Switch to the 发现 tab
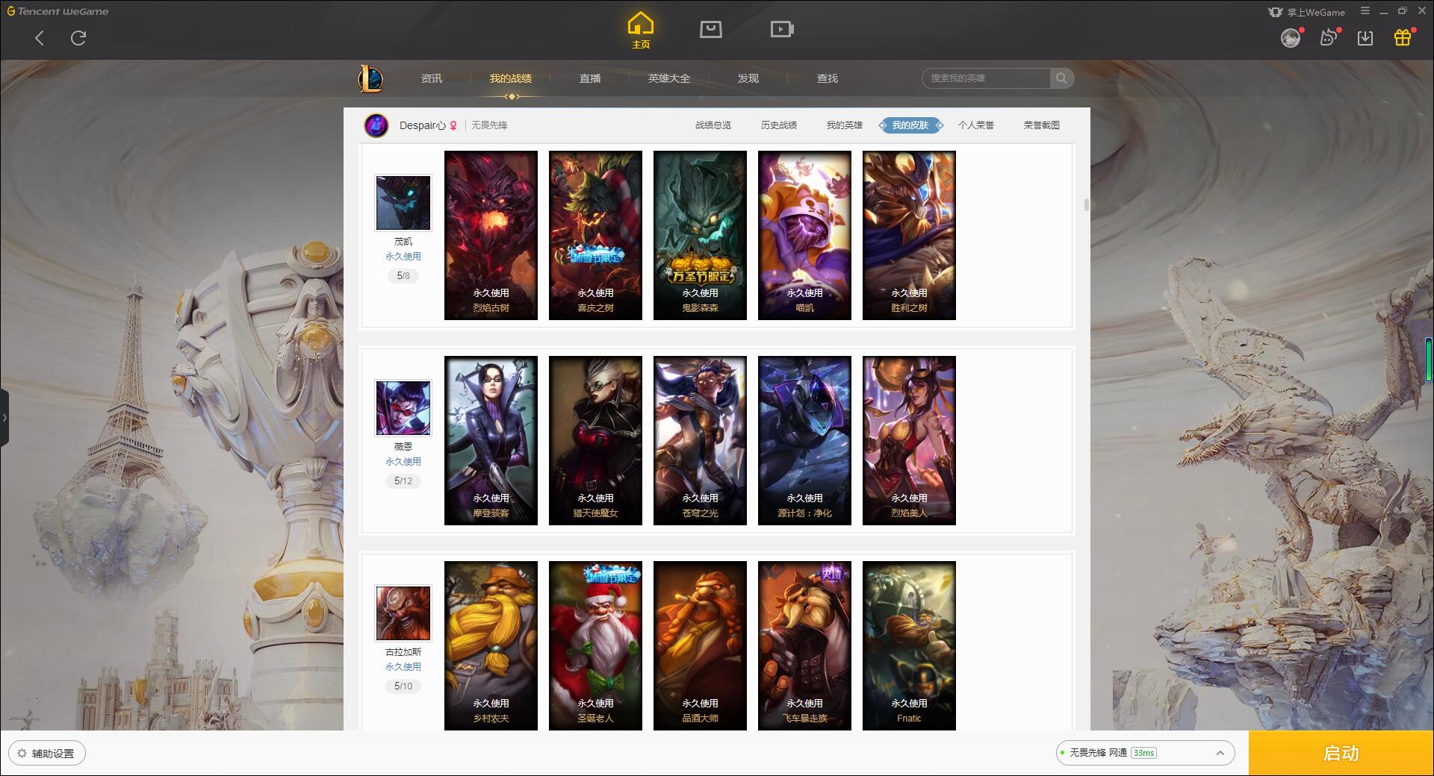This screenshot has width=1434, height=776. click(x=748, y=78)
